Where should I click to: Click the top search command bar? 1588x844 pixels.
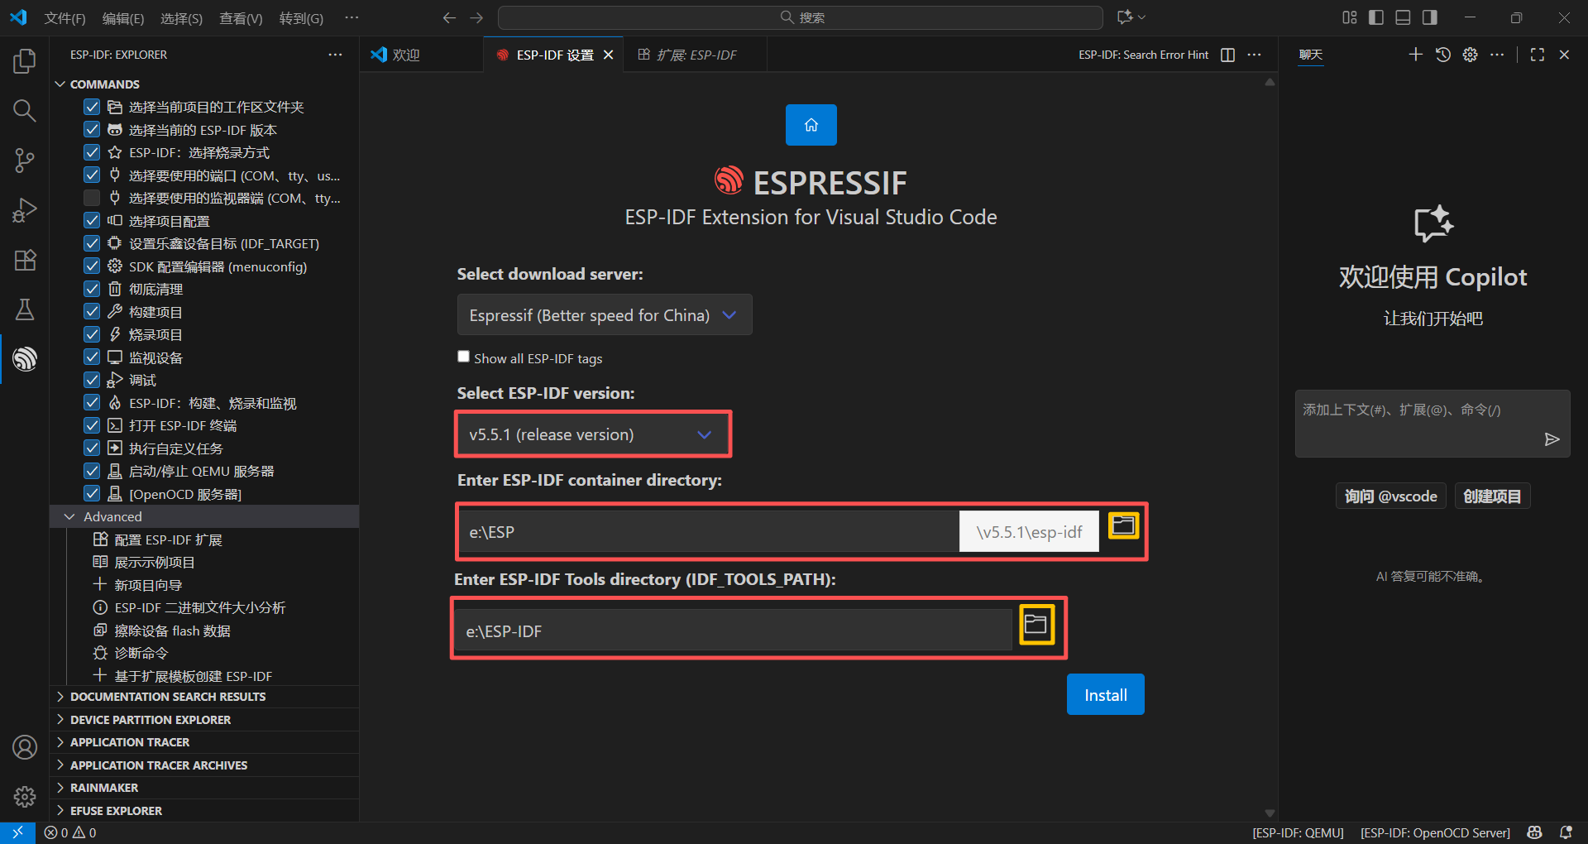pyautogui.click(x=801, y=17)
